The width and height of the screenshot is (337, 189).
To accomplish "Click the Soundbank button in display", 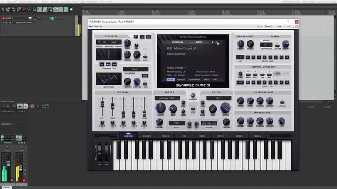I will pyautogui.click(x=177, y=42).
